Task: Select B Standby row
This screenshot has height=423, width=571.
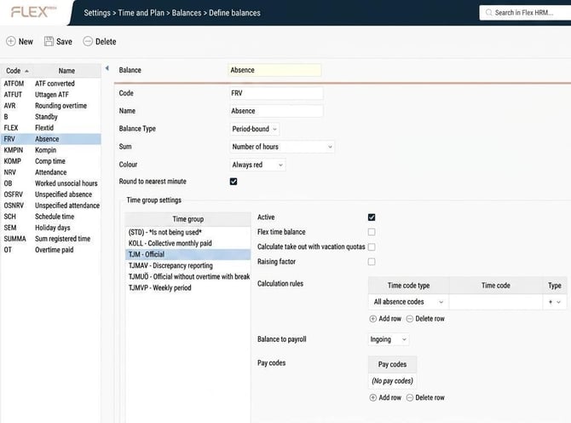Action: [x=51, y=117]
